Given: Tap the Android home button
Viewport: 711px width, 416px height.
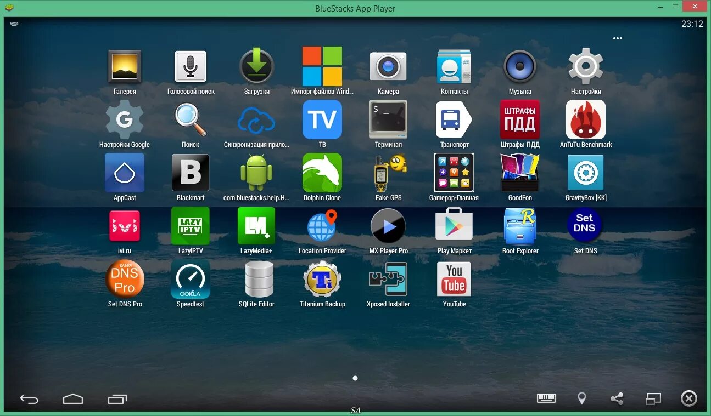Looking at the screenshot, I should click(72, 398).
